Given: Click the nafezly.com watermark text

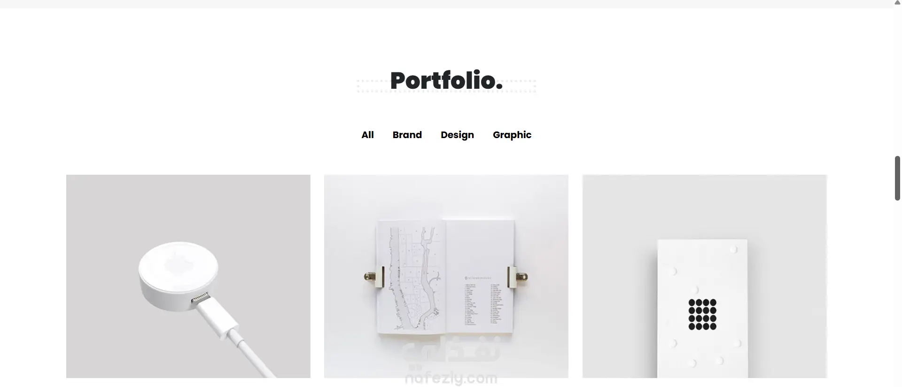Looking at the screenshot, I should [x=451, y=378].
